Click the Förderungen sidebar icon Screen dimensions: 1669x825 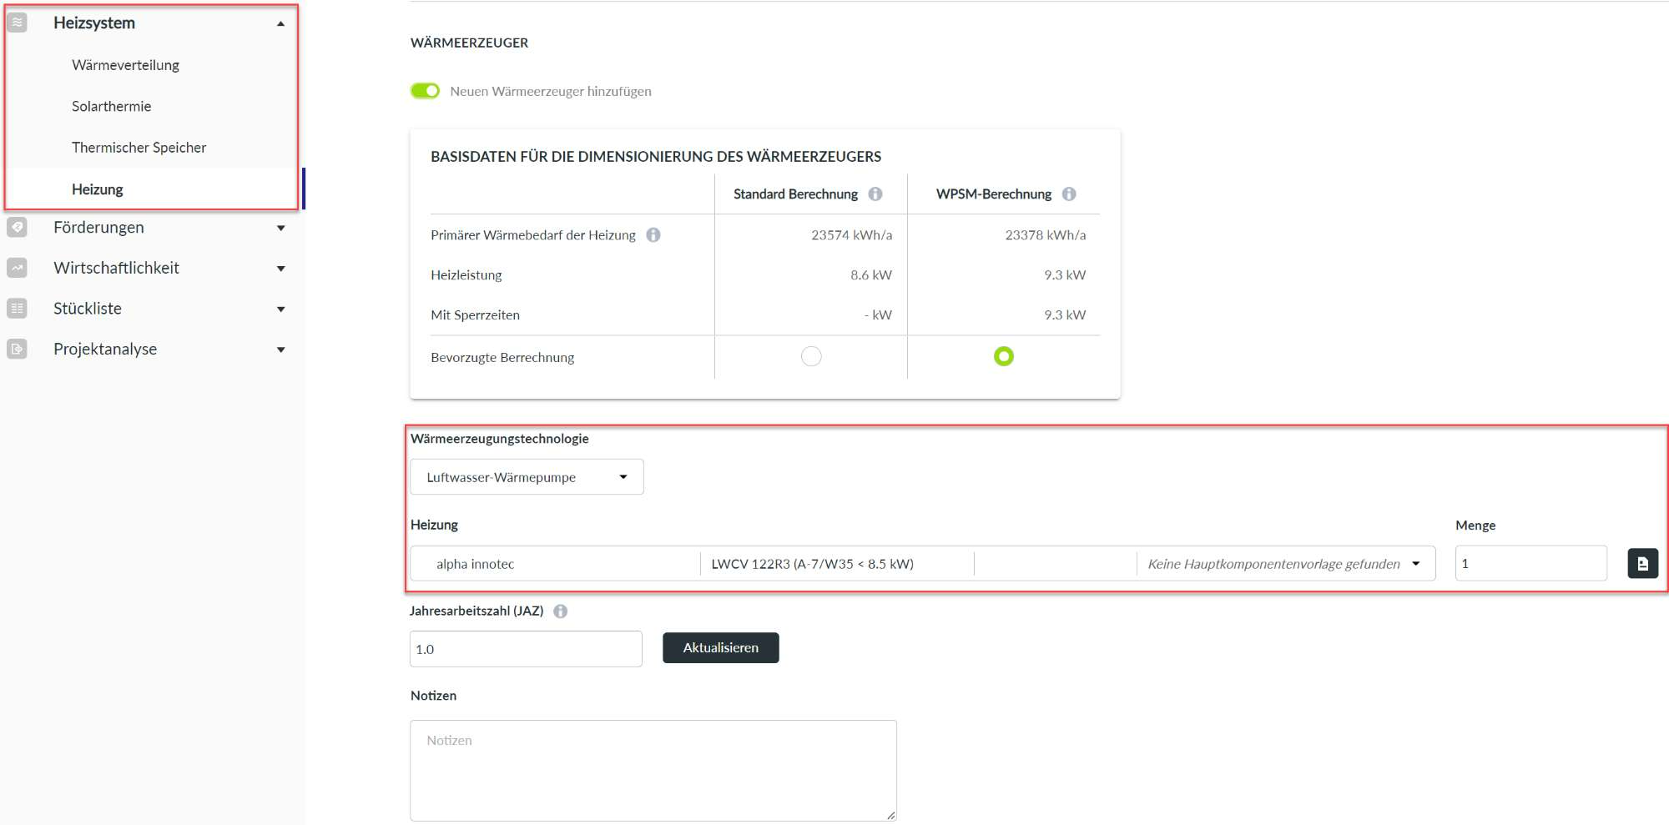pos(17,227)
